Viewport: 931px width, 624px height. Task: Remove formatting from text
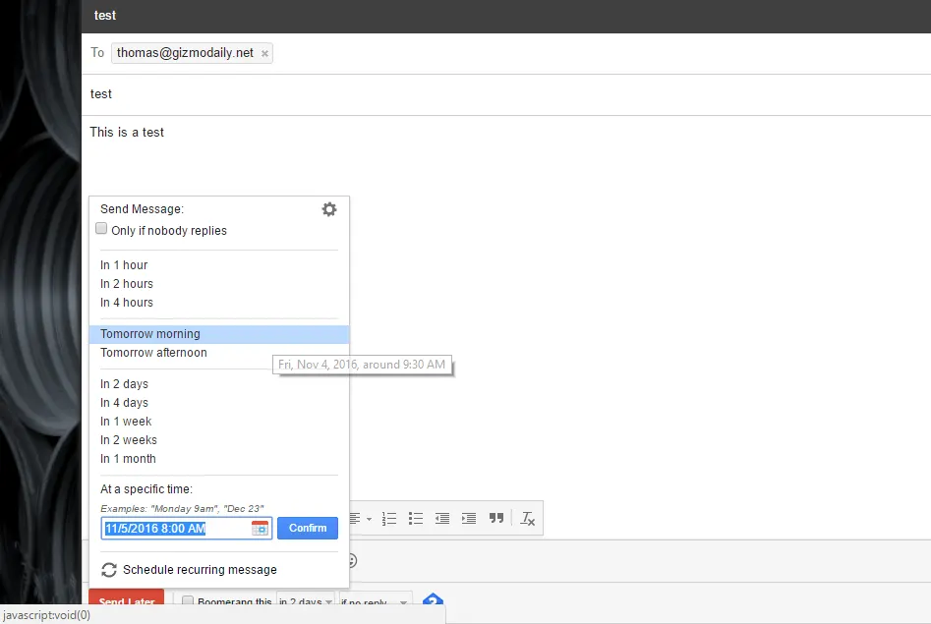527,518
